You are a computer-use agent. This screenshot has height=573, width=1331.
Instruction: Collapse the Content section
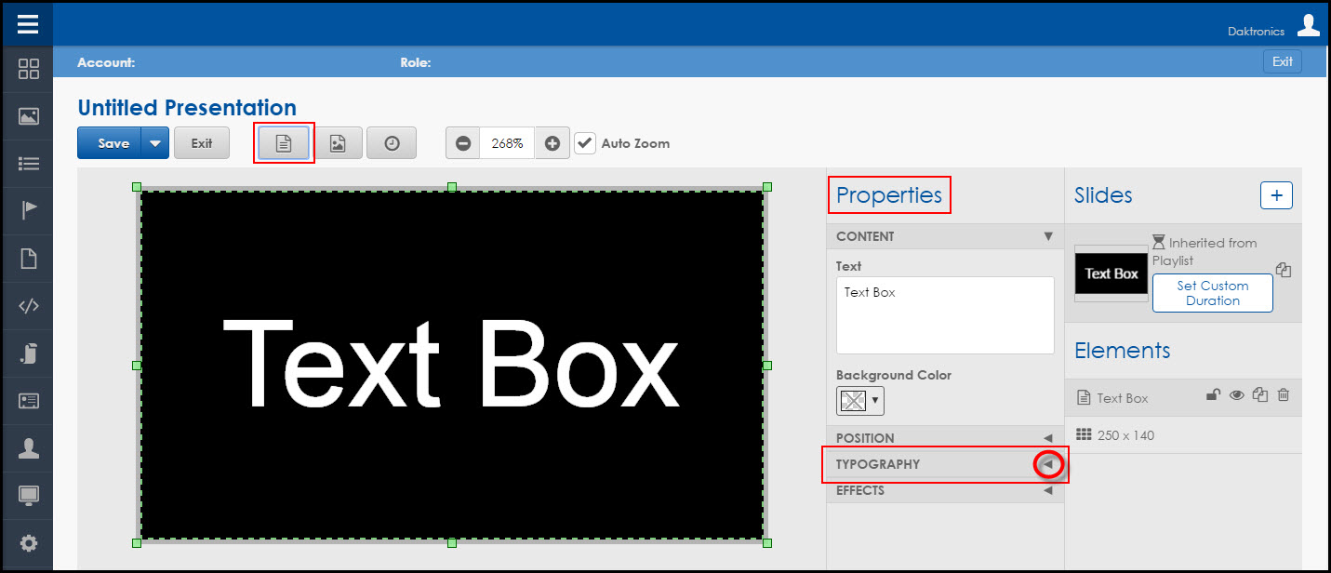(x=1048, y=236)
